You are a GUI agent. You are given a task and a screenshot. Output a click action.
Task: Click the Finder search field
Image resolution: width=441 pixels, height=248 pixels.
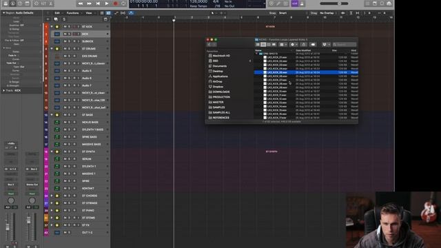345,44
